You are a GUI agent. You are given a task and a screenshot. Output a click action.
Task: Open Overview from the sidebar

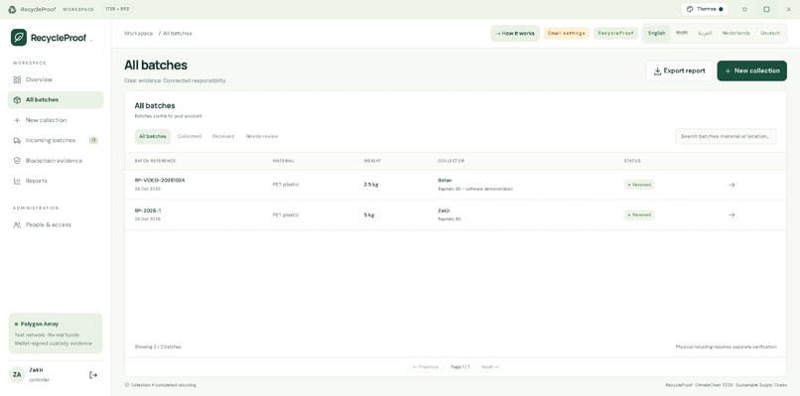(x=56, y=79)
